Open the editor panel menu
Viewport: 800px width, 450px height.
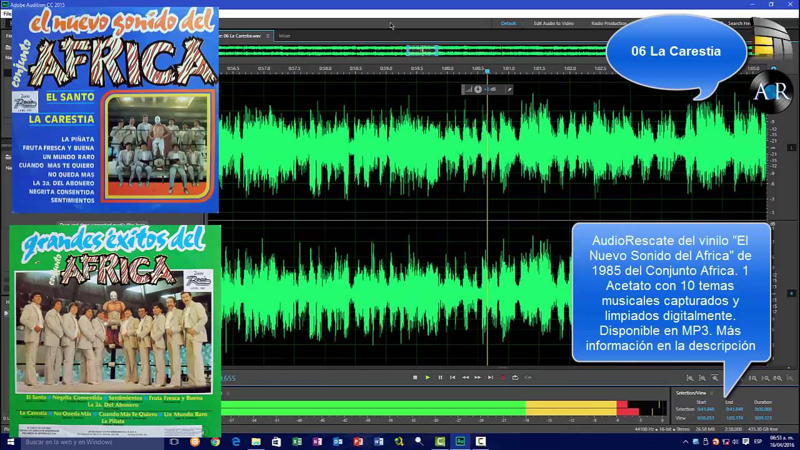click(267, 36)
